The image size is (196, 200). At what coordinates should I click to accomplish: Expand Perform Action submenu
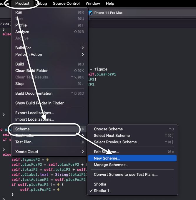tap(50, 55)
